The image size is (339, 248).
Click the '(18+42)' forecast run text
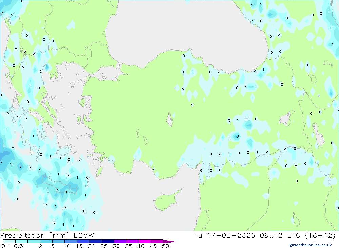320,235
